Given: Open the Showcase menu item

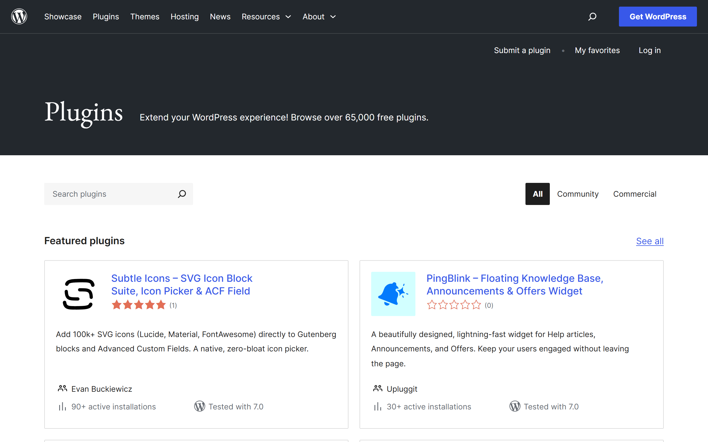Looking at the screenshot, I should 63,17.
